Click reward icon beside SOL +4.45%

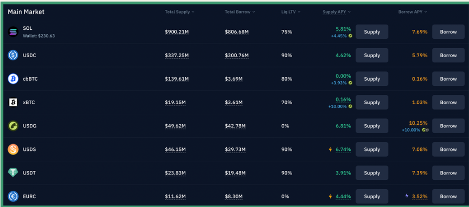coord(350,36)
